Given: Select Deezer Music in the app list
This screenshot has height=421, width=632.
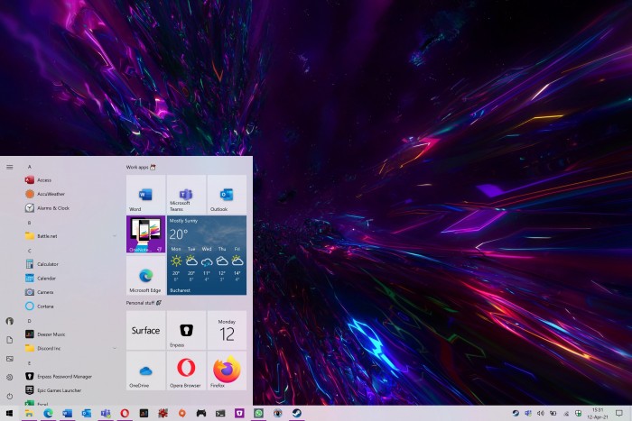Looking at the screenshot, I should point(50,334).
